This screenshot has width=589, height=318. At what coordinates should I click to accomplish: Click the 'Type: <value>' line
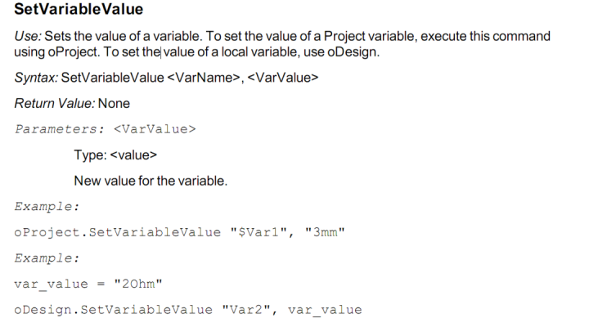point(115,155)
